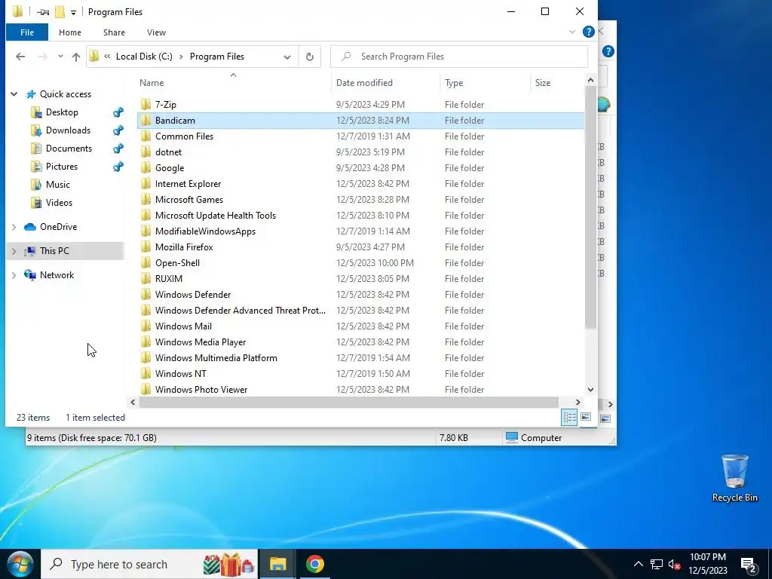Click the Search Program Files box
Viewport: 772px width, 579px height.
[459, 57]
